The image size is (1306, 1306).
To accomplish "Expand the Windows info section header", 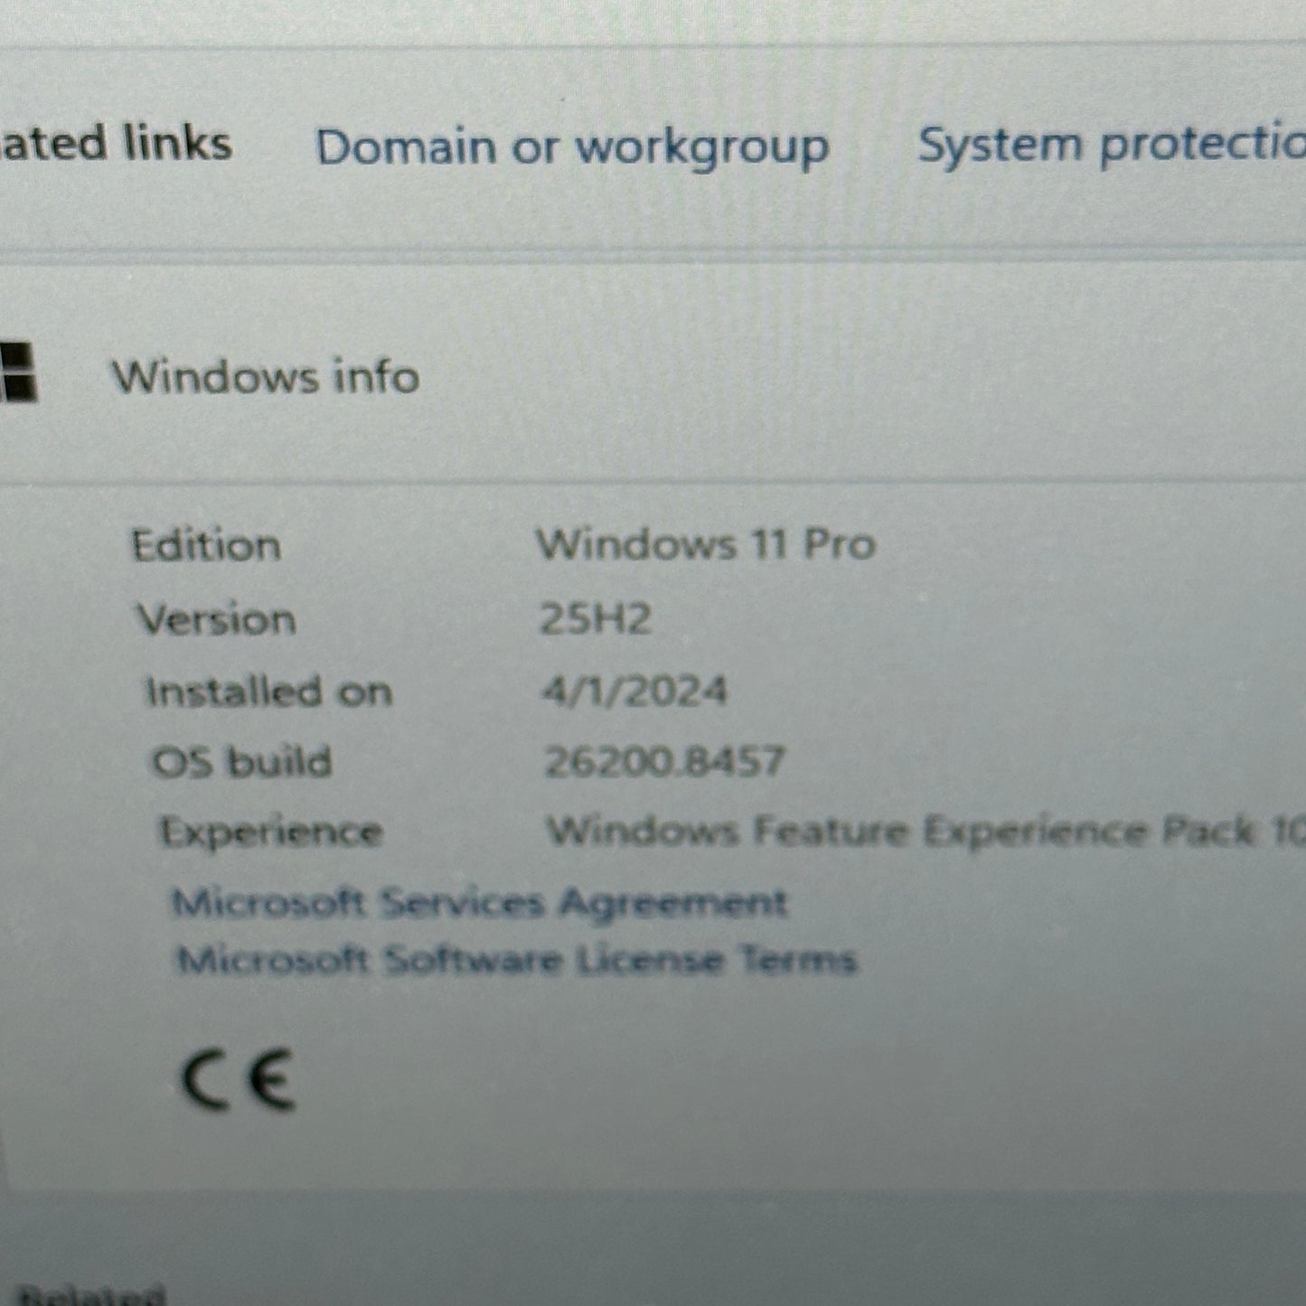I will pyautogui.click(x=653, y=374).
